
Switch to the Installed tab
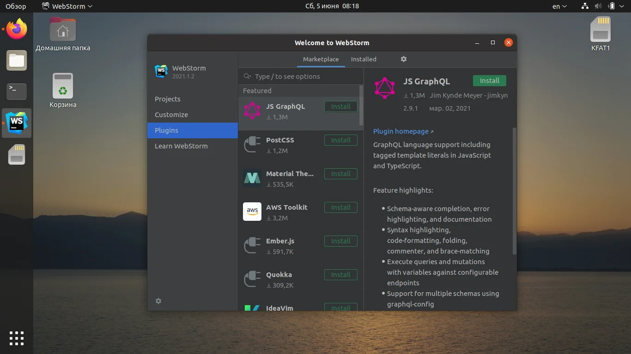(364, 59)
